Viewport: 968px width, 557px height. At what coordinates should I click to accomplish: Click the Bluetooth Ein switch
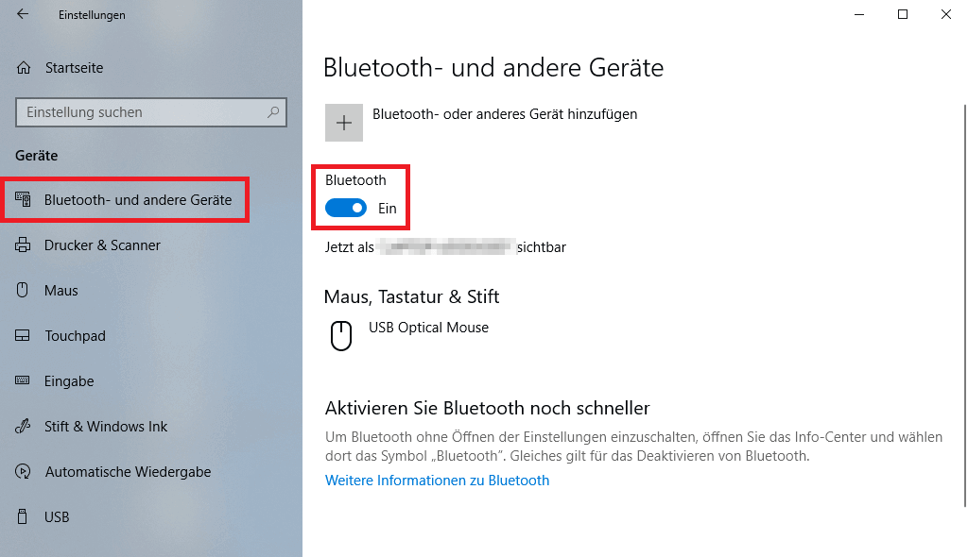(x=345, y=208)
